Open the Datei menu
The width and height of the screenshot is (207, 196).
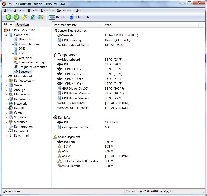click(x=7, y=10)
